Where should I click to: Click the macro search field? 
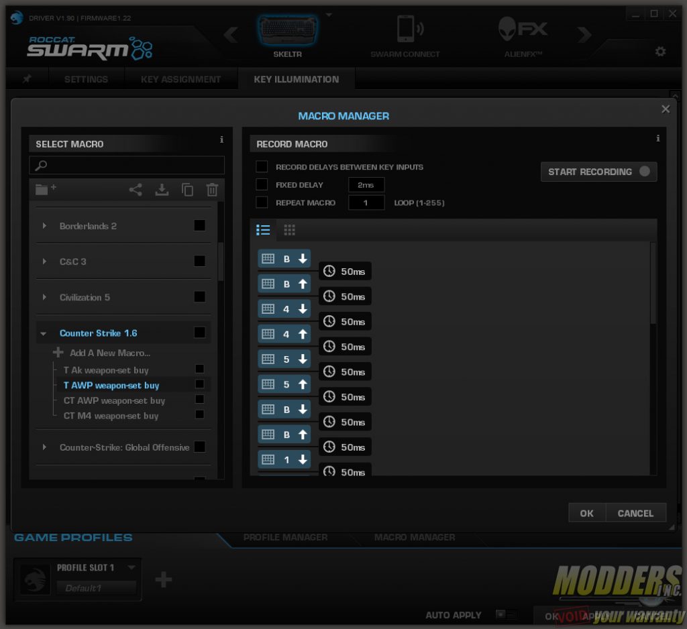coord(127,165)
